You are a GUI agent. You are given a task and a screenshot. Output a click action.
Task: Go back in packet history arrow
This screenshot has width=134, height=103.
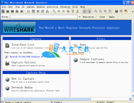59,11
